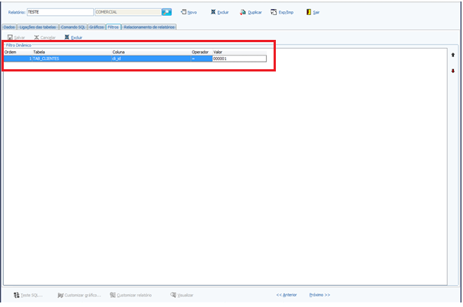The width and height of the screenshot is (463, 307).
Task: Click the Visualizar preview button
Action: [x=182, y=295]
